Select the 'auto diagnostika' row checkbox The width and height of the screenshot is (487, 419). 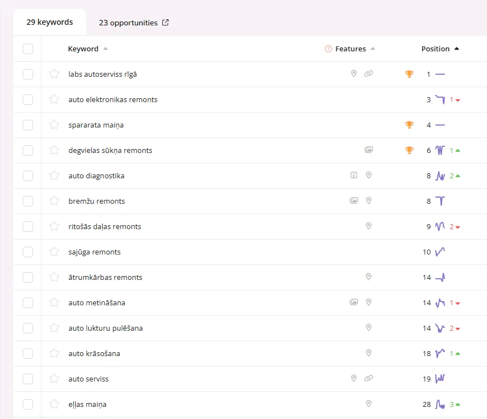[28, 176]
